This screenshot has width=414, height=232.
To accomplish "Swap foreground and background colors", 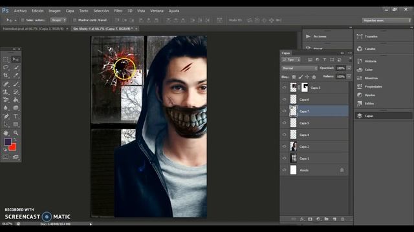I will coord(15,139).
